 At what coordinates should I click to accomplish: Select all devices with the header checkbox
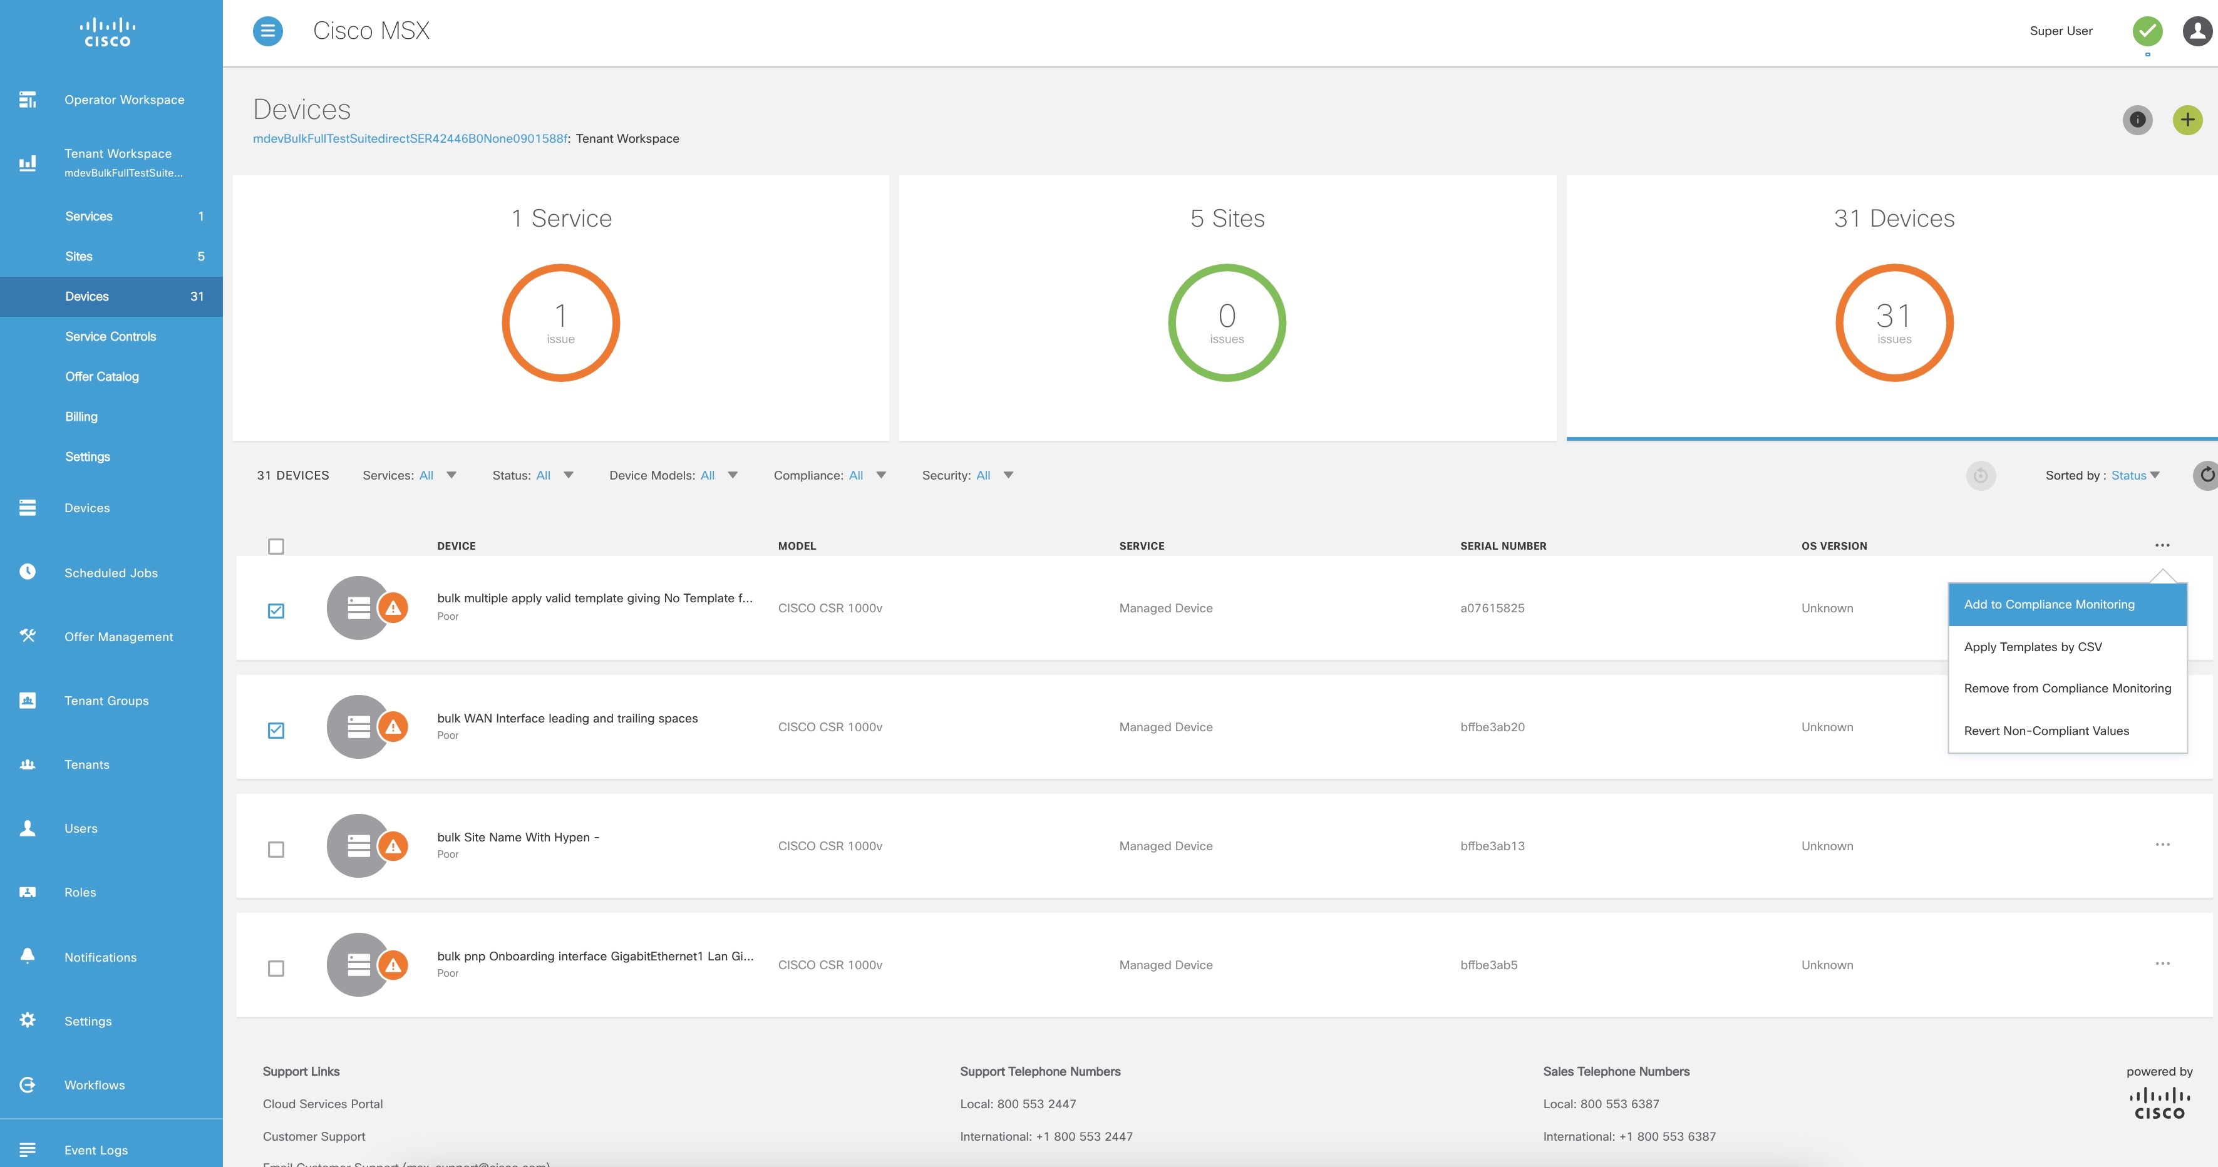pyautogui.click(x=276, y=546)
